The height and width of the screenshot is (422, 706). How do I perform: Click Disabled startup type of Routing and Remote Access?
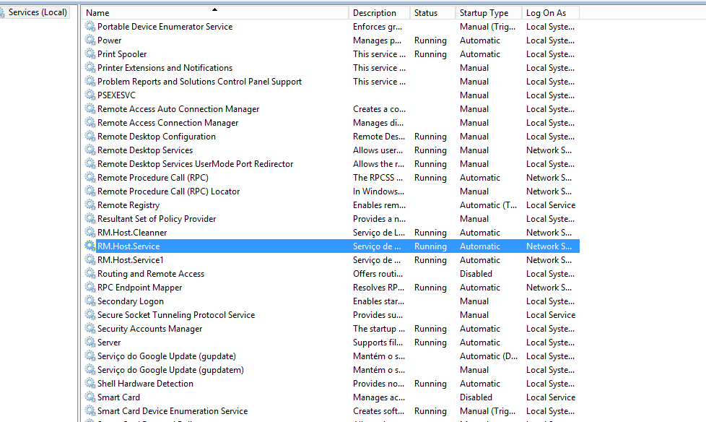pyautogui.click(x=476, y=274)
